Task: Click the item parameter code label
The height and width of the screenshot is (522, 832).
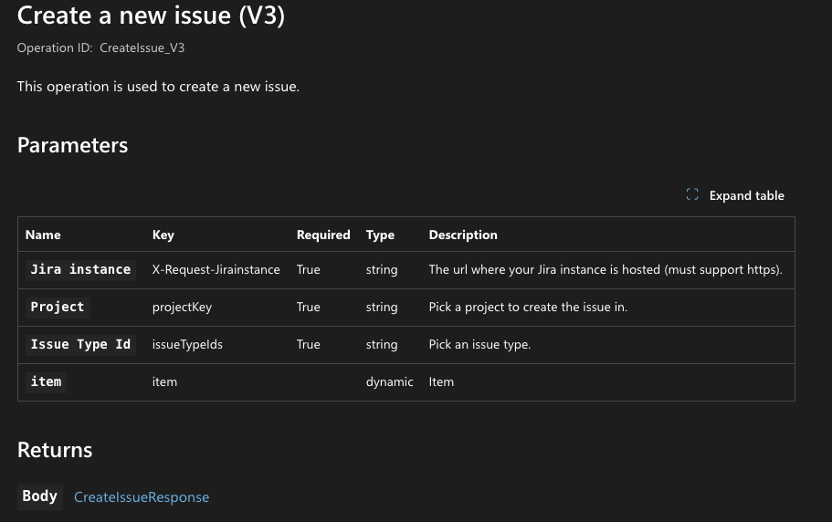Action: tap(47, 382)
